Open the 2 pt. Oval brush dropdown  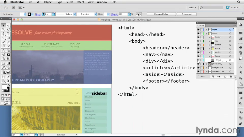[95, 14]
